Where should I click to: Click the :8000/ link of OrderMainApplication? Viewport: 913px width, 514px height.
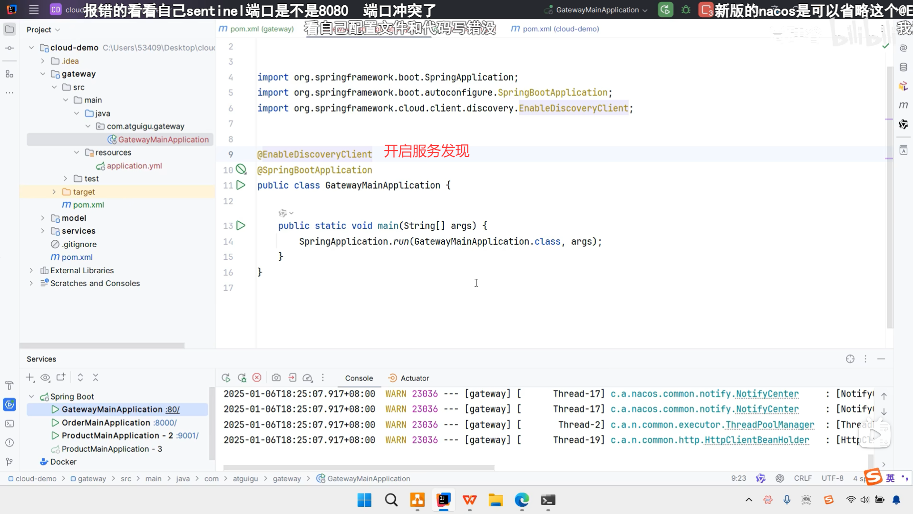click(165, 423)
